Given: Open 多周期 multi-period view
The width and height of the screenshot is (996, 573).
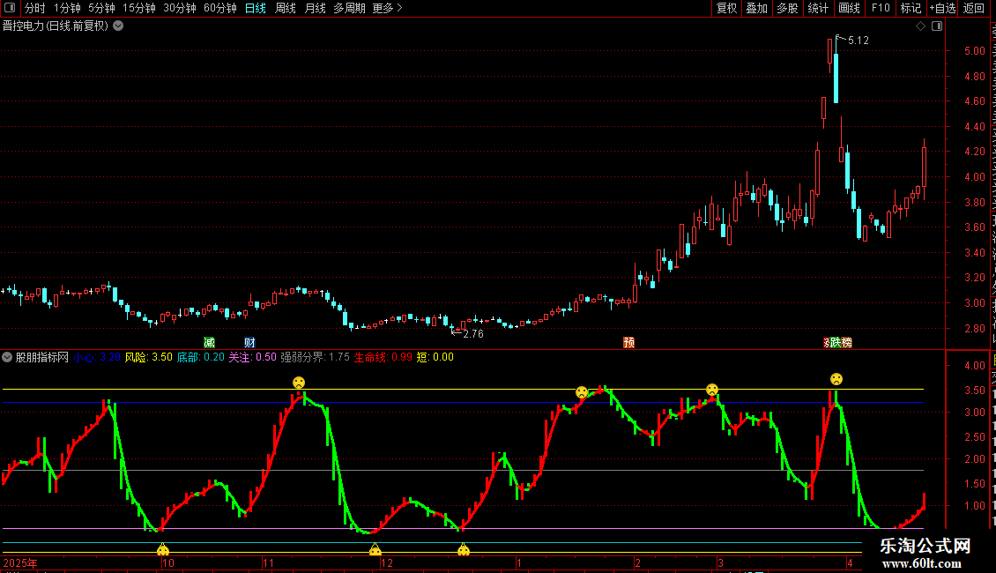Looking at the screenshot, I should point(349,8).
